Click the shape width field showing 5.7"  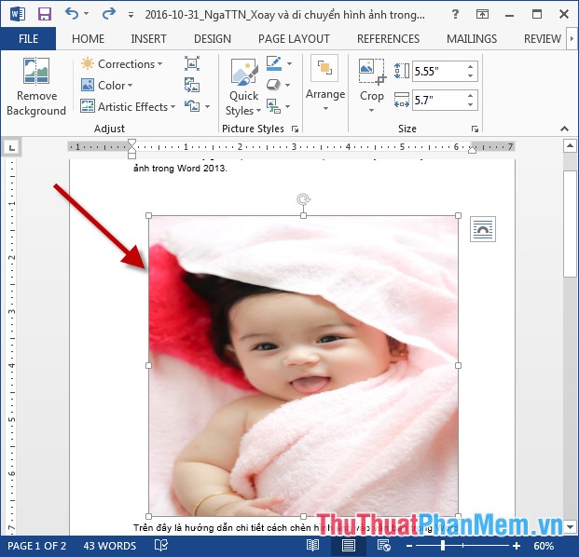pos(437,100)
